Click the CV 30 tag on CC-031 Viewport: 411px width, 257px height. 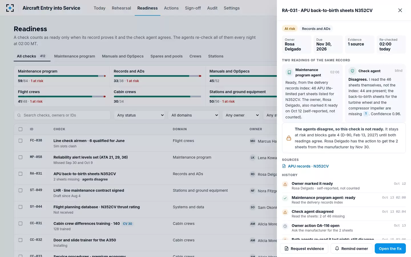coord(128,224)
